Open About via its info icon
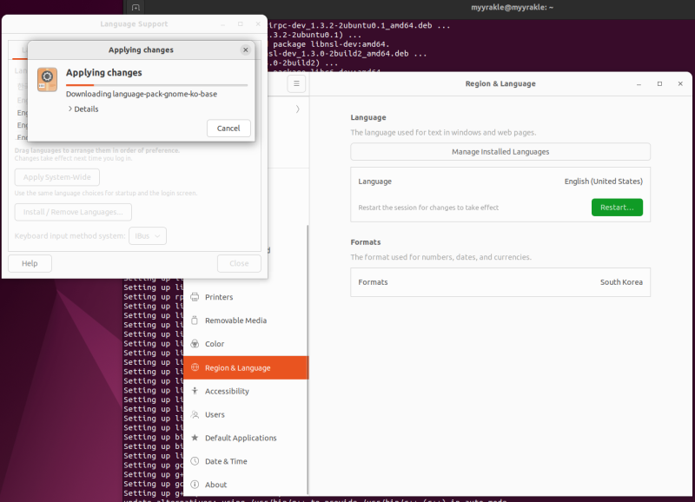Image resolution: width=695 pixels, height=502 pixels. (x=195, y=485)
